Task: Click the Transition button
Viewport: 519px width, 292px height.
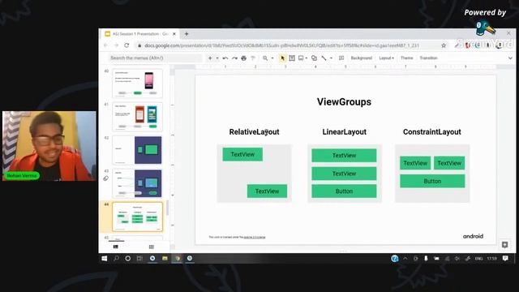Action: coord(429,58)
